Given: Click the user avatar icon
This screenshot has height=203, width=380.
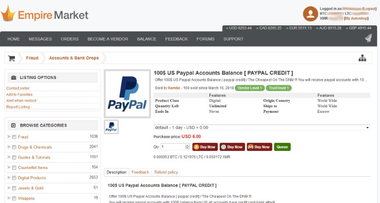Looking at the screenshot, I should click(310, 14).
